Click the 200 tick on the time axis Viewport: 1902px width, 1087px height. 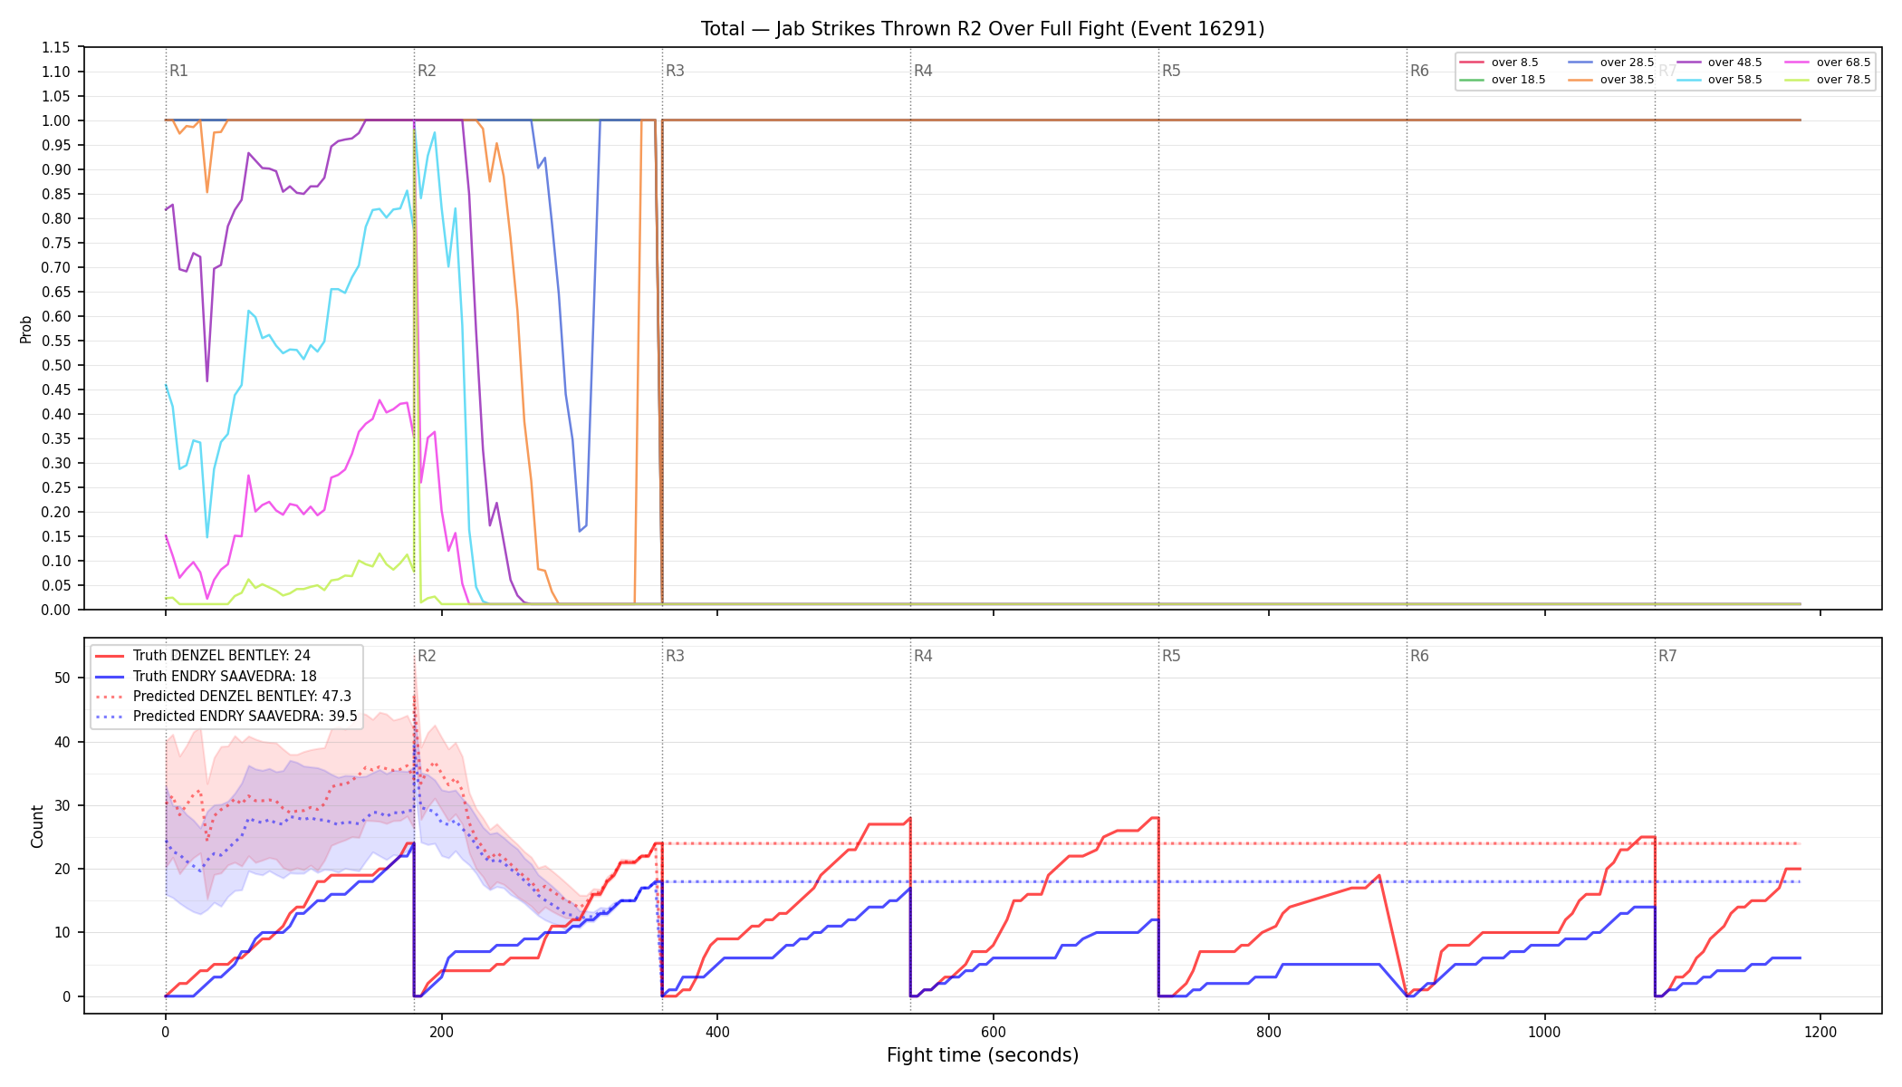click(441, 1032)
